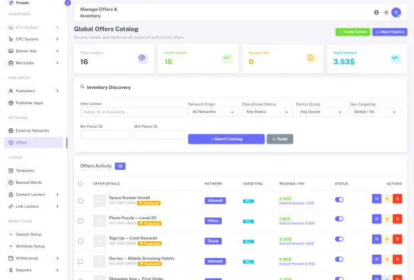Open Withdraw Setup in sidebar
Viewport: 414px width, 280px height.
click(x=33, y=246)
